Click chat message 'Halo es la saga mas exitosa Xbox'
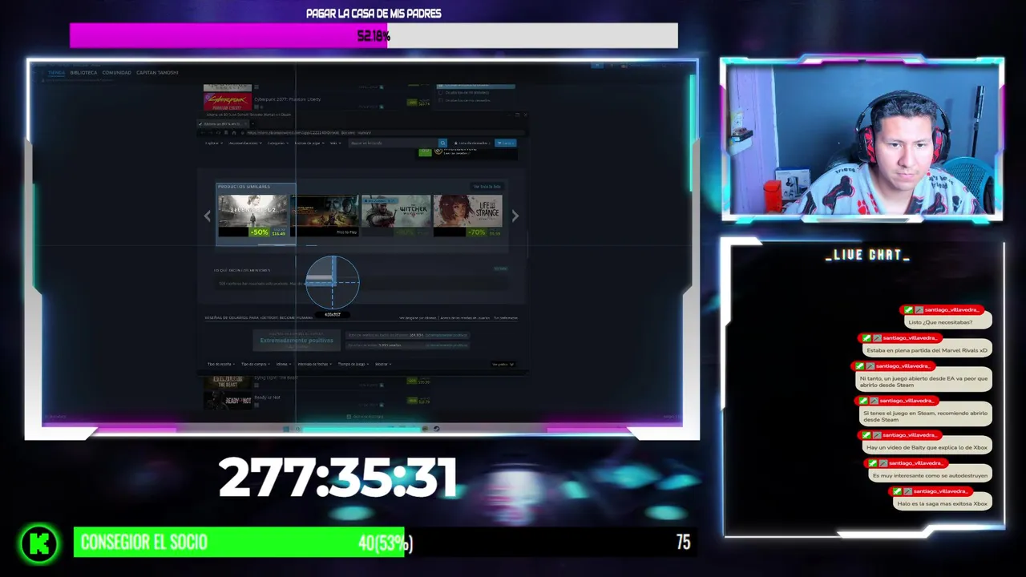Viewport: 1026px width, 577px height. (943, 503)
